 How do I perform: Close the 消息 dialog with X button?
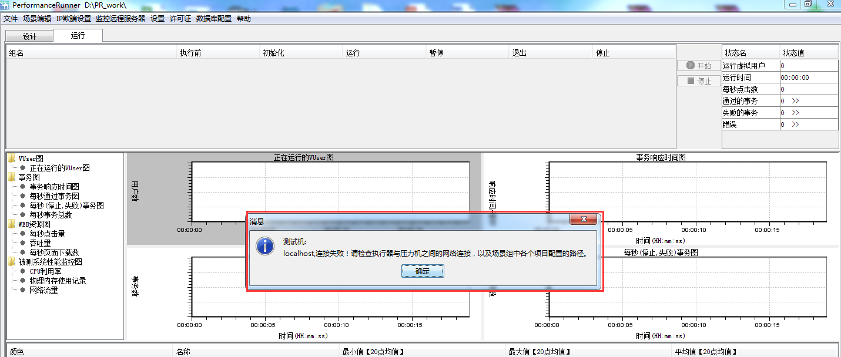tap(583, 219)
